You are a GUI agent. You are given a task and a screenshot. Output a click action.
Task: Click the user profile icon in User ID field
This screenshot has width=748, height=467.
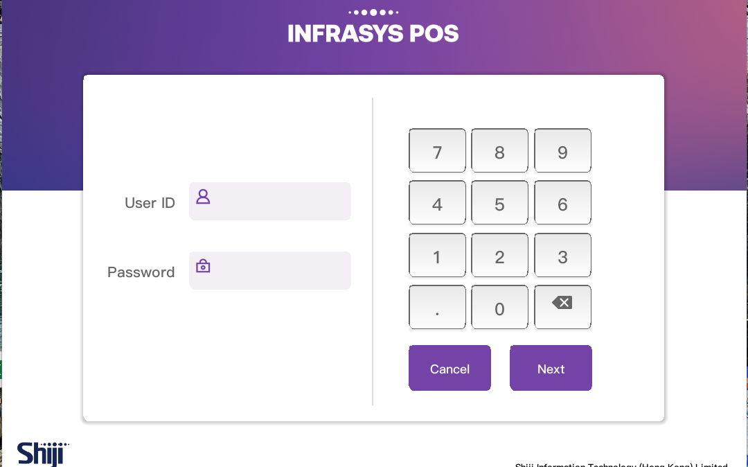(203, 197)
